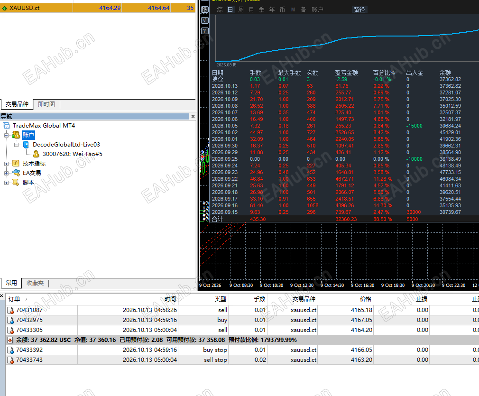Click the balance row red arrow icon

point(10,340)
